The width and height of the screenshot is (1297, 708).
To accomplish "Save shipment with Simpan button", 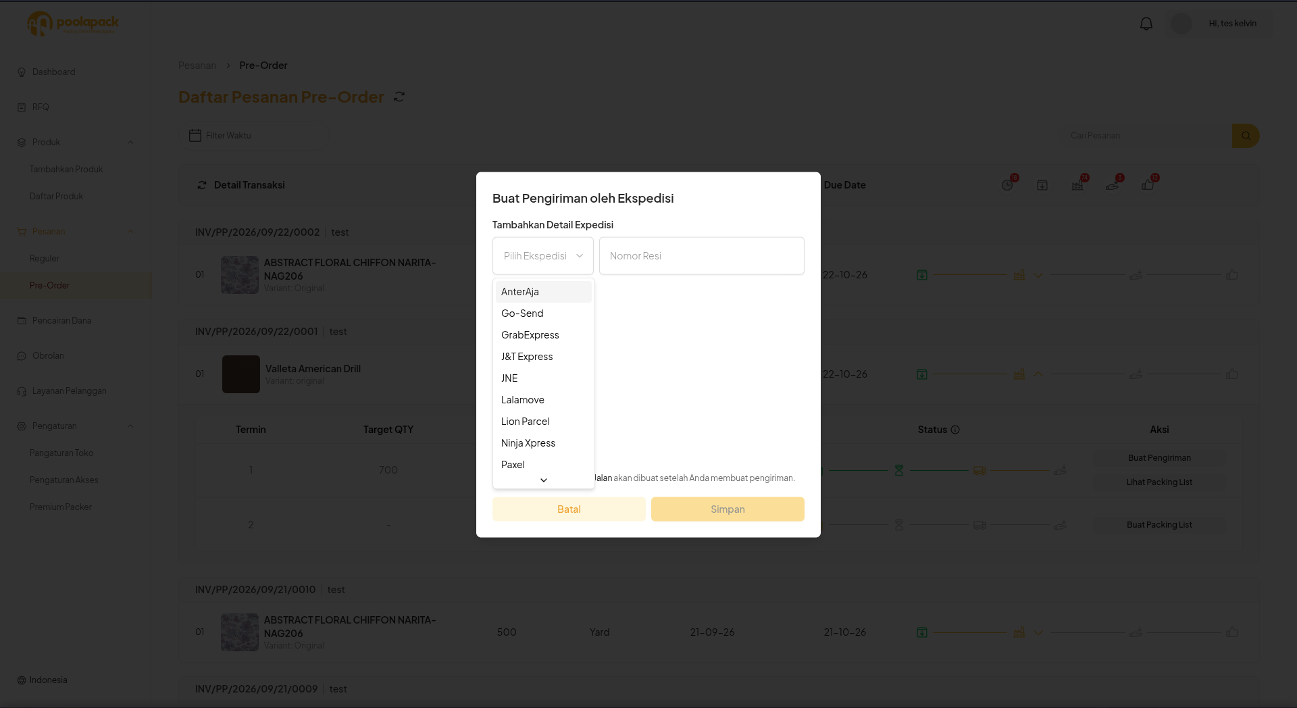I will point(728,509).
